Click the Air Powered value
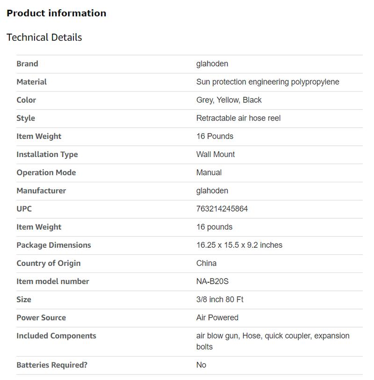374x380 pixels. pyautogui.click(x=217, y=318)
